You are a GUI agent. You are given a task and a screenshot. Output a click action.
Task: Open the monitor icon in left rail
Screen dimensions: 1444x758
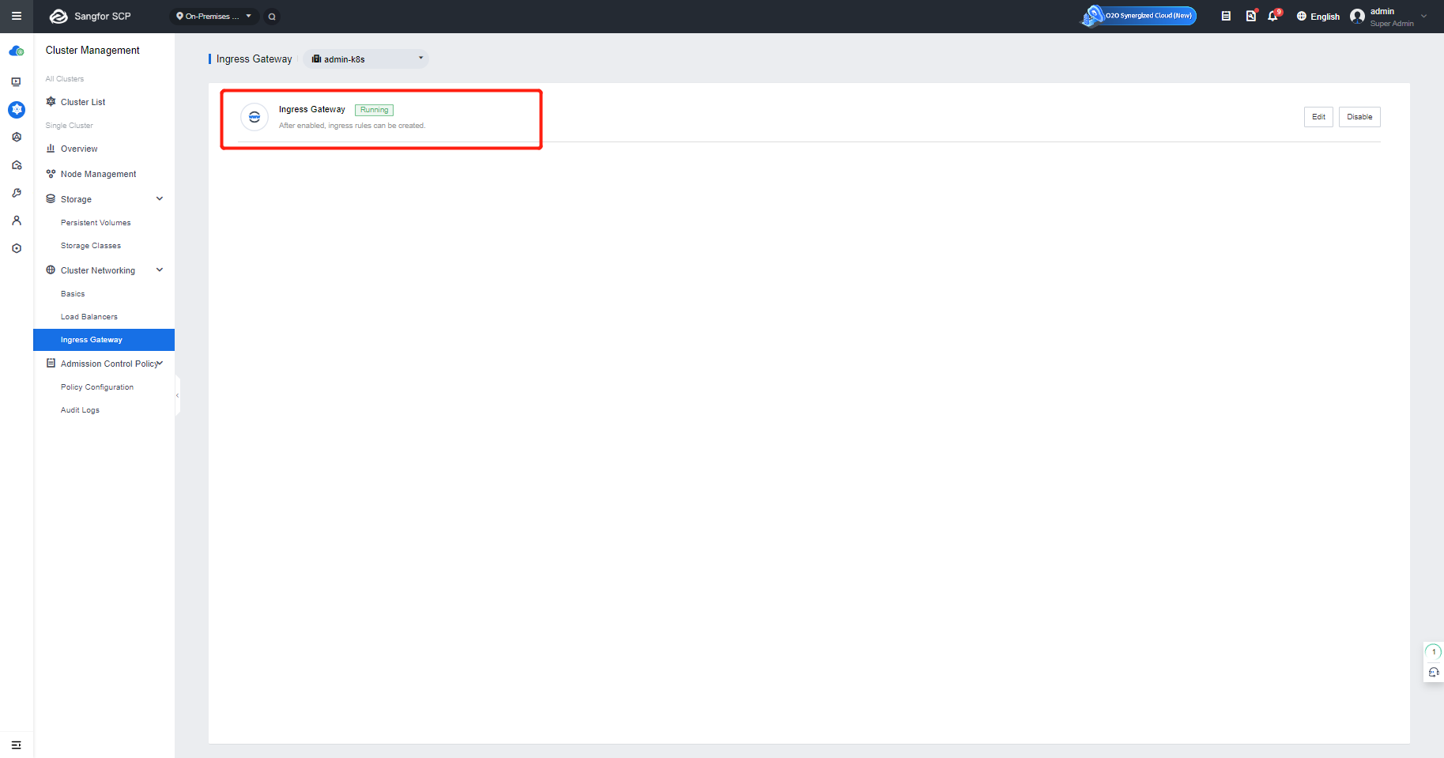point(16,81)
